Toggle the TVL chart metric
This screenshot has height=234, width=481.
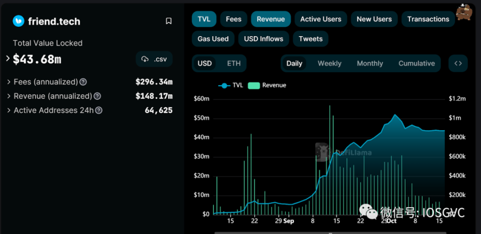204,19
